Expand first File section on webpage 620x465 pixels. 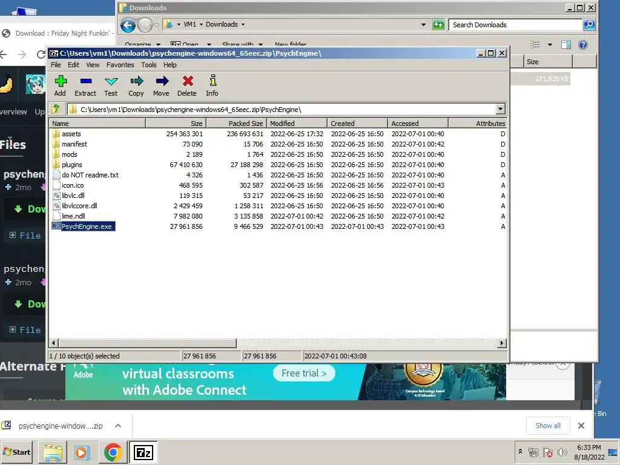pos(13,235)
